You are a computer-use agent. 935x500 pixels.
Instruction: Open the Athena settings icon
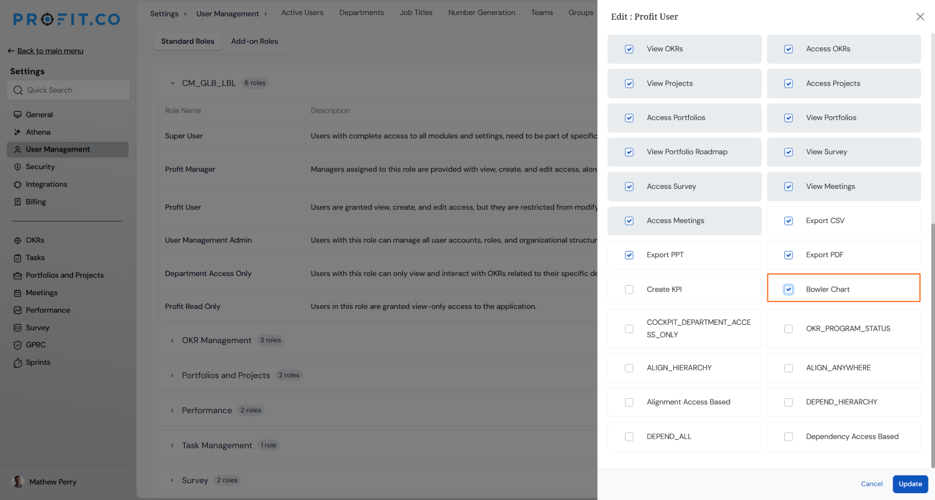click(x=17, y=132)
